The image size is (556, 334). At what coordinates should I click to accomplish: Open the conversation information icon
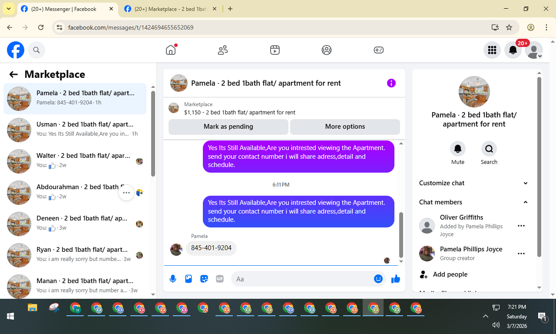(391, 83)
